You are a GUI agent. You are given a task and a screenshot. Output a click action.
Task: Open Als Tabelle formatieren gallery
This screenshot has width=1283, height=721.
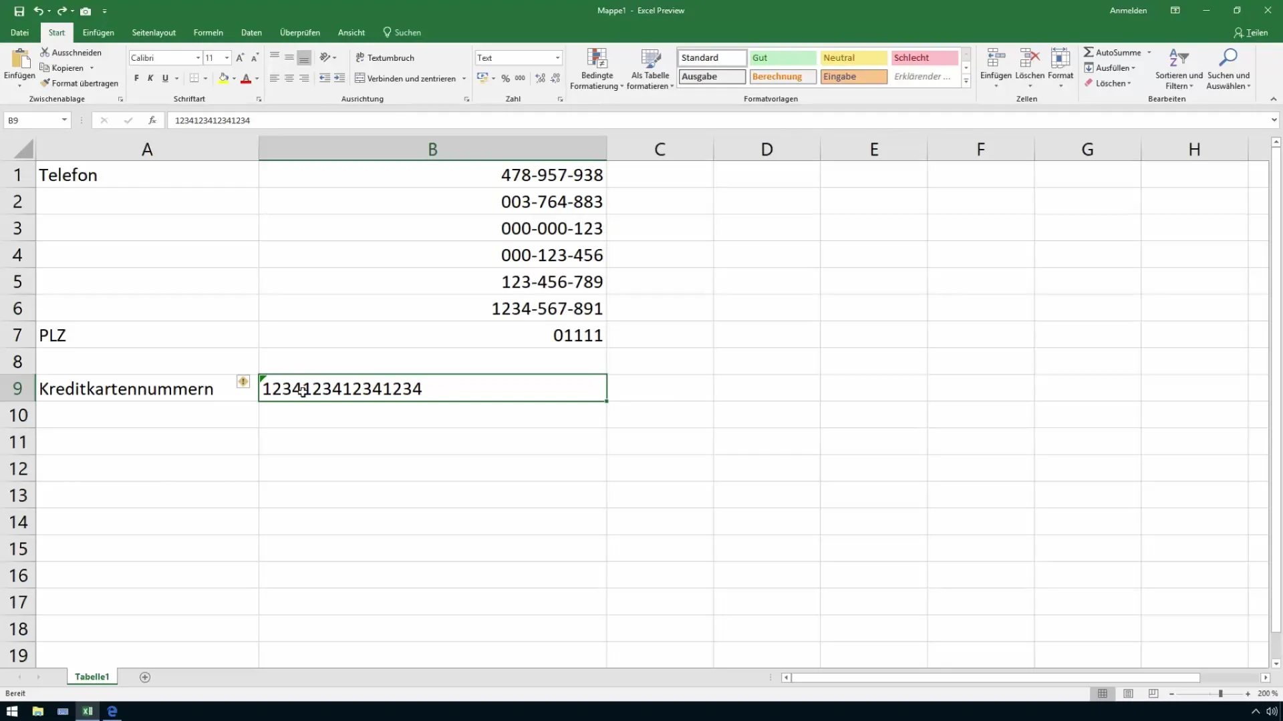coord(650,69)
